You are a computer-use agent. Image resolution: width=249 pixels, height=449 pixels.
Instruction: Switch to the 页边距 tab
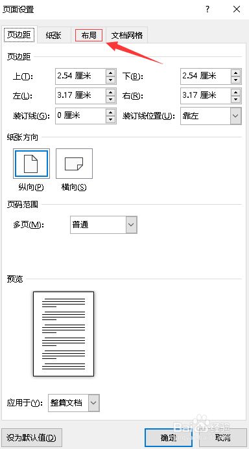tap(19, 35)
